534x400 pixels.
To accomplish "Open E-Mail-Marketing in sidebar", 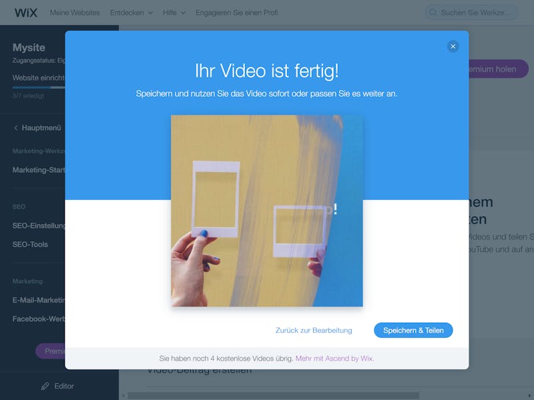I will pyautogui.click(x=39, y=300).
